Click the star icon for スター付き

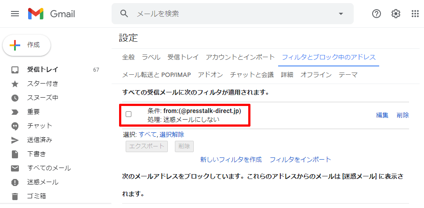point(15,84)
